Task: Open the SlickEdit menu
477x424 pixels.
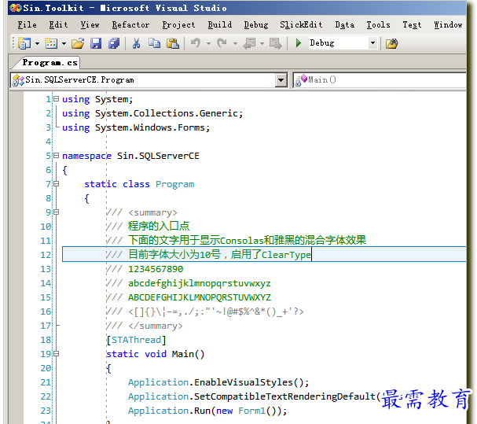Action: coord(301,24)
